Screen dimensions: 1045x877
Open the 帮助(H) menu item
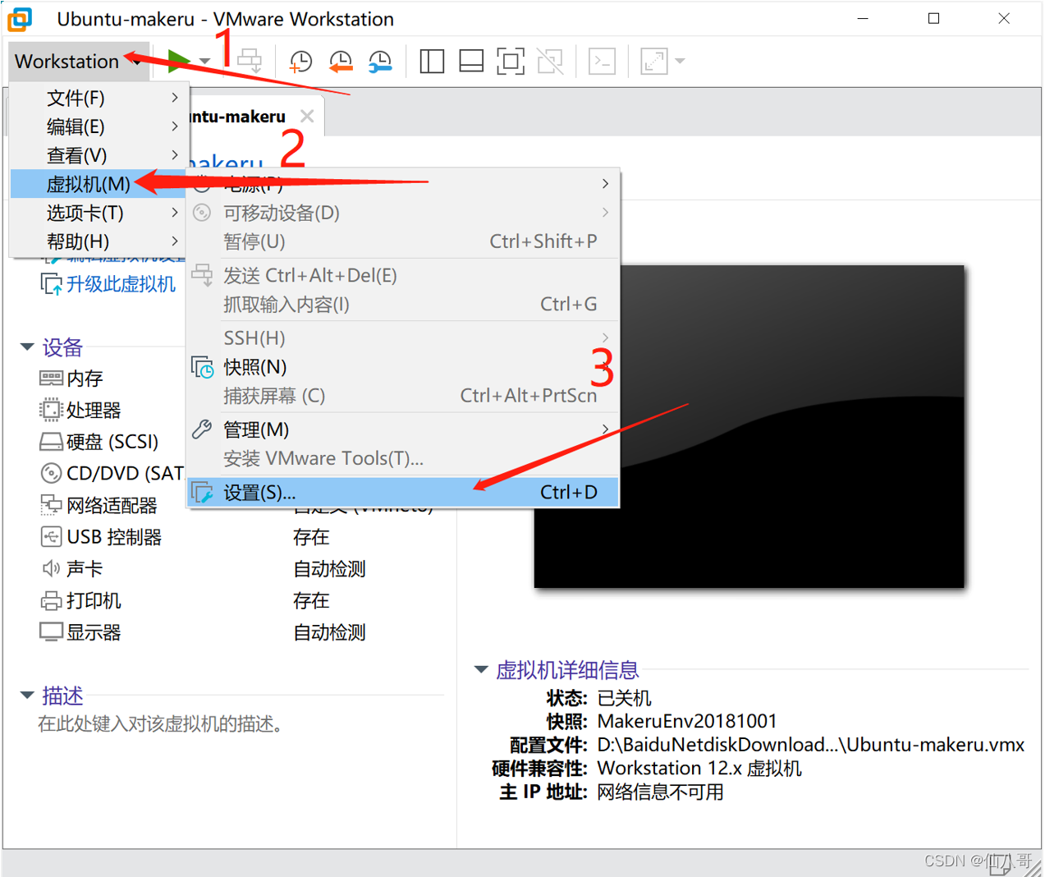coord(99,241)
